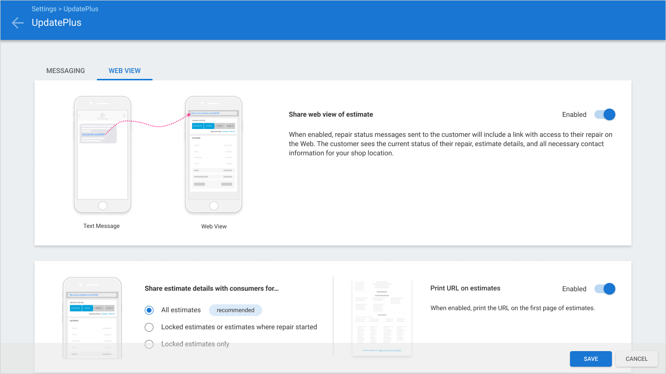The width and height of the screenshot is (666, 374).
Task: Click the estimate details phone preview image
Action: coord(92,318)
